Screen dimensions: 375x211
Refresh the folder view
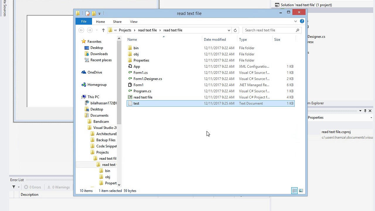tap(235, 30)
